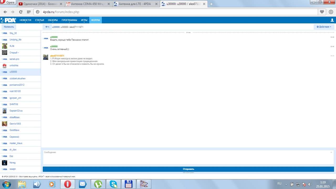Open conversation with SHNTV9
Image resolution: width=336 pixels, height=189 pixels.
coord(20,104)
